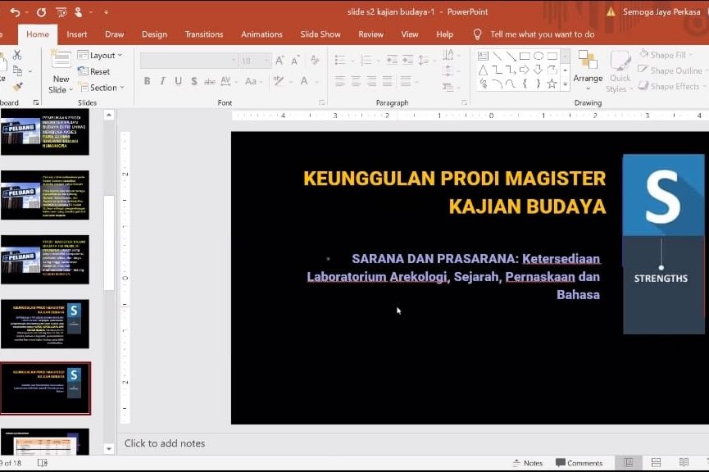This screenshot has height=472, width=709.
Task: Open the Shape Fill color picker
Action: 667,55
